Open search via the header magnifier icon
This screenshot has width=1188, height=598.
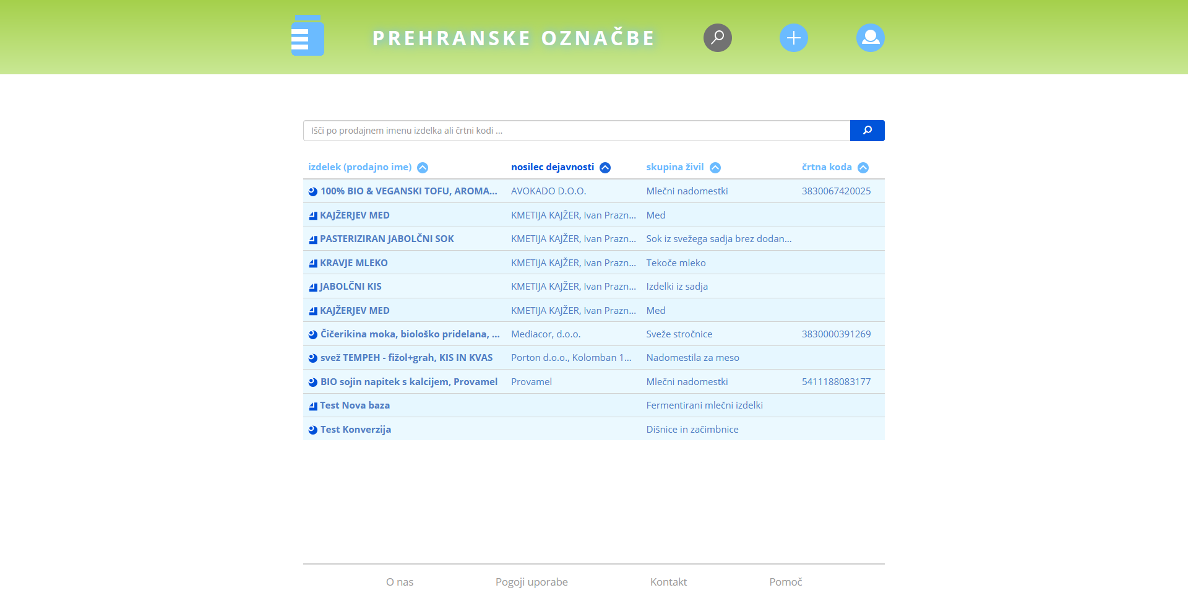(717, 38)
